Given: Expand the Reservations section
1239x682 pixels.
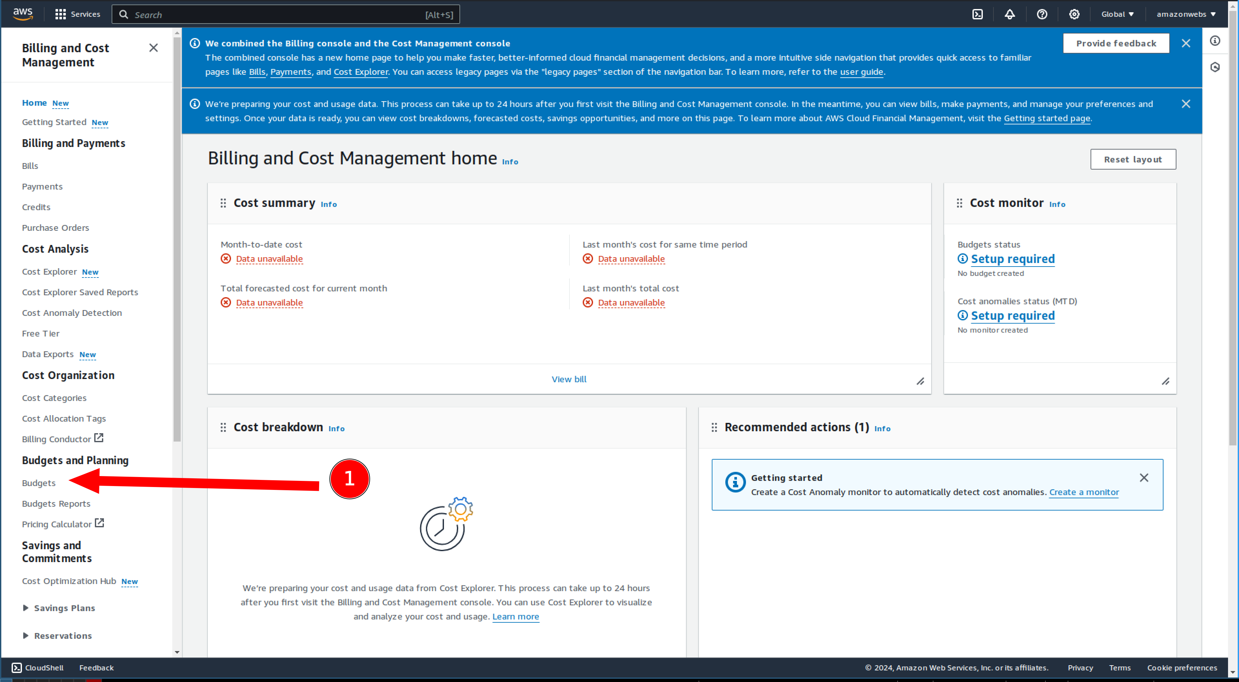Looking at the screenshot, I should click(57, 636).
